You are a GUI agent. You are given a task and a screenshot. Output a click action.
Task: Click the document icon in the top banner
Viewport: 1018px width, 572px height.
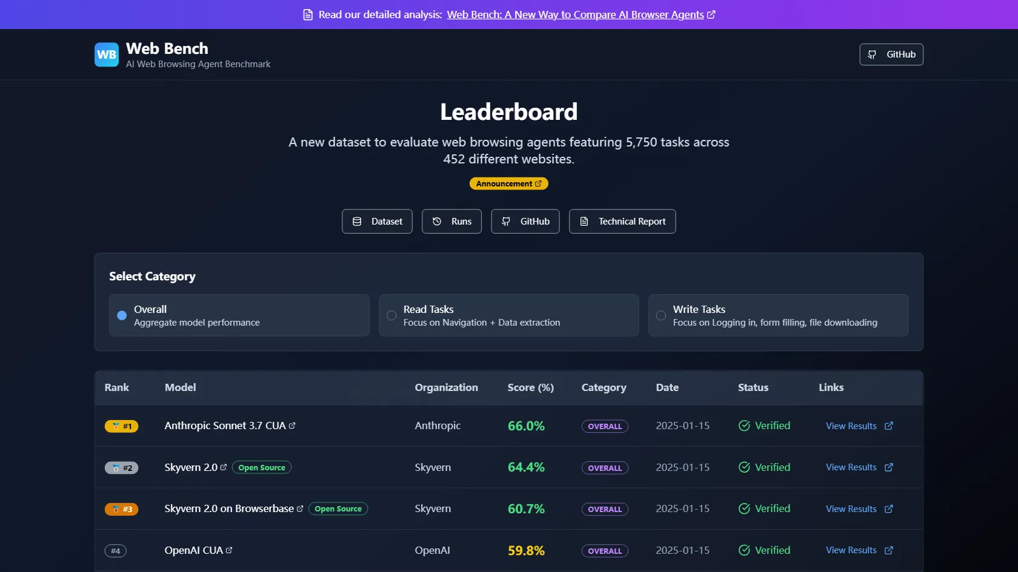pos(308,15)
